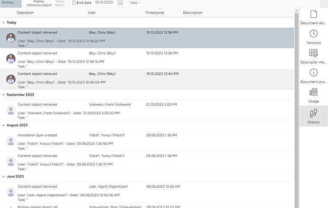The width and height of the screenshot is (328, 208).
Task: Open the Versions clock icon
Action: coord(313,34)
